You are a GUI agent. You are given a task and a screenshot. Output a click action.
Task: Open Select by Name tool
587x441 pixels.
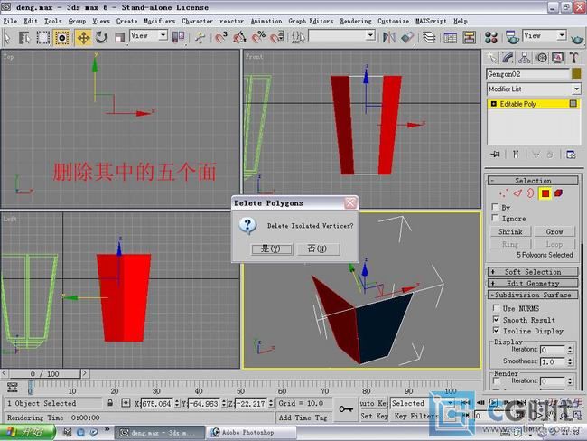(24, 38)
